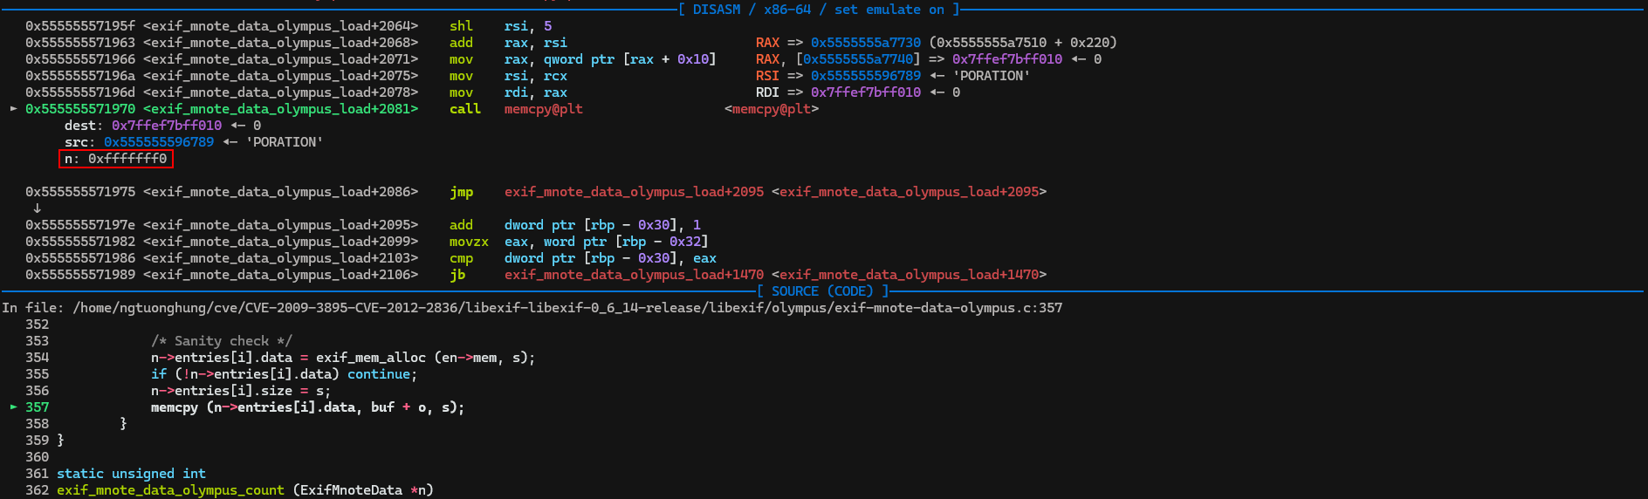Image resolution: width=1648 pixels, height=499 pixels.
Task: Click the jb mnemonic at olympus_load+2106
Action: (457, 275)
